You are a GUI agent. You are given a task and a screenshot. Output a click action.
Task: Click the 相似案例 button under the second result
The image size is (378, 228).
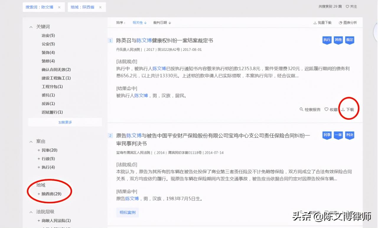[127, 212]
